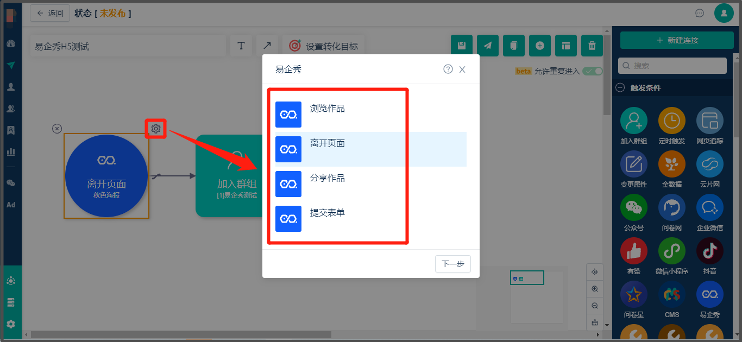The image size is (742, 342).
Task: Open the paper-plane icon in left navigation
Action: tap(11, 65)
